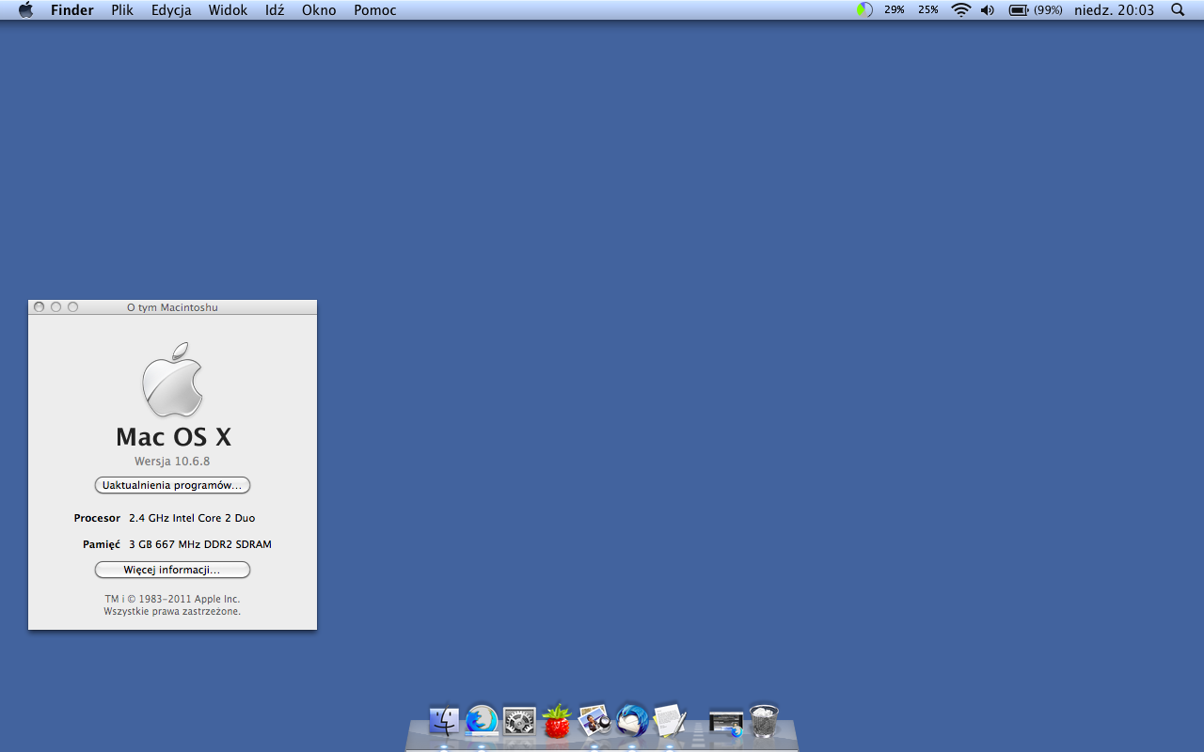
Task: Open Spotlight search magnifier
Action: [x=1178, y=10]
